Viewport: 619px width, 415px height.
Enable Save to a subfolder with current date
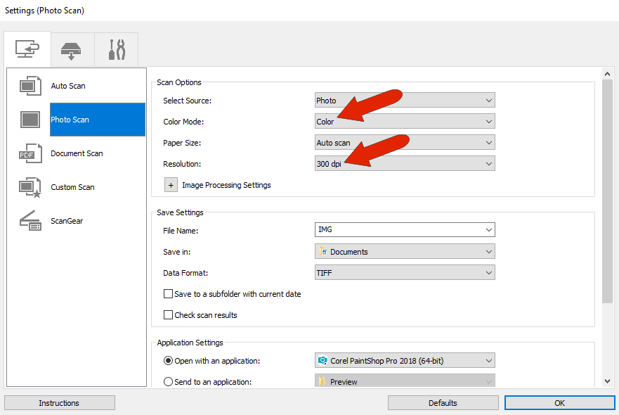click(168, 294)
